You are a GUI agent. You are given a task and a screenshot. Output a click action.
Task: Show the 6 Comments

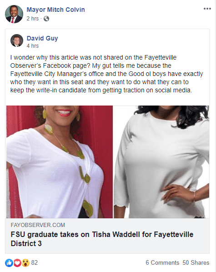(162, 262)
